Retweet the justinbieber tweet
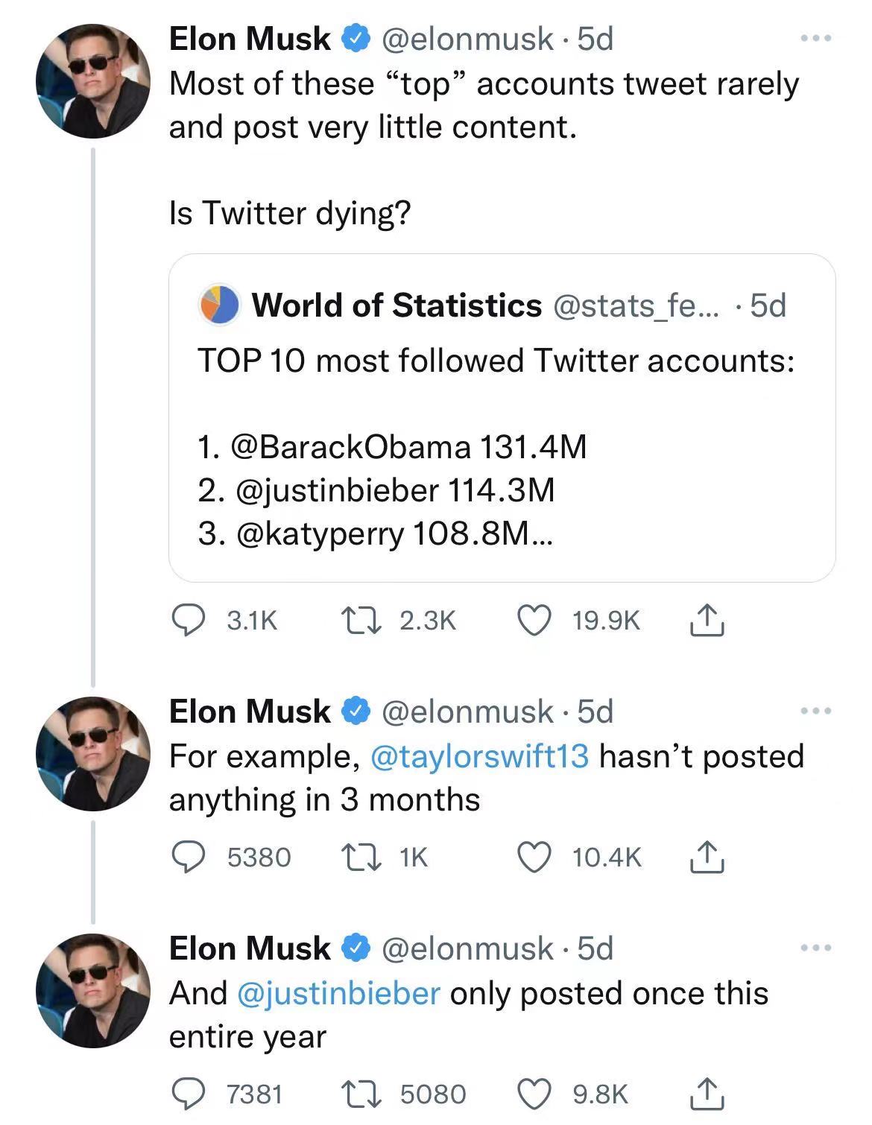Screen dimensions: 872x1125 361,1094
